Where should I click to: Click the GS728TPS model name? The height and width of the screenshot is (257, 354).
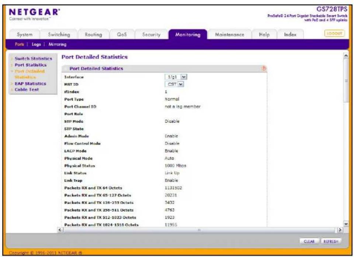tap(332, 9)
